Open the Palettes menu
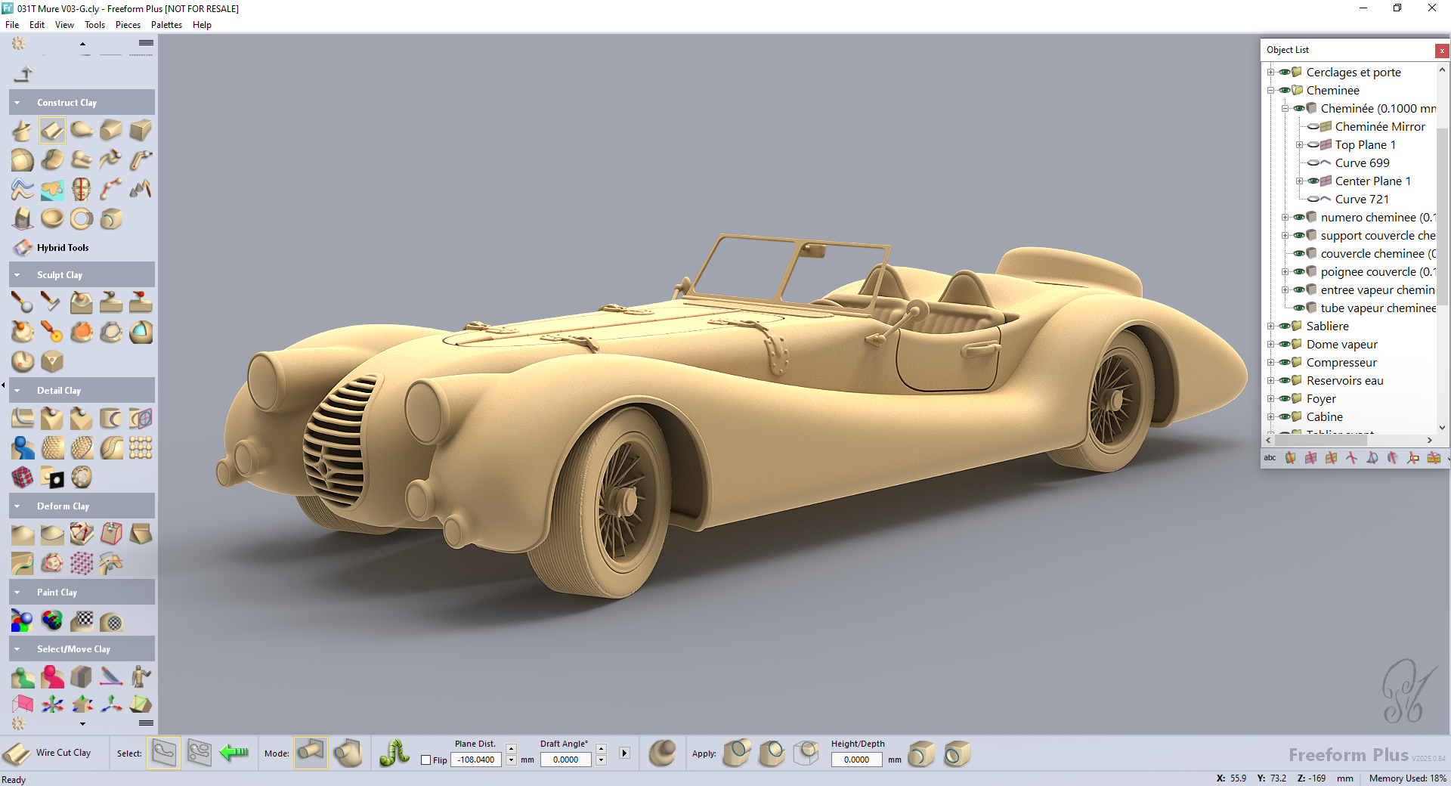This screenshot has width=1451, height=786. tap(166, 25)
